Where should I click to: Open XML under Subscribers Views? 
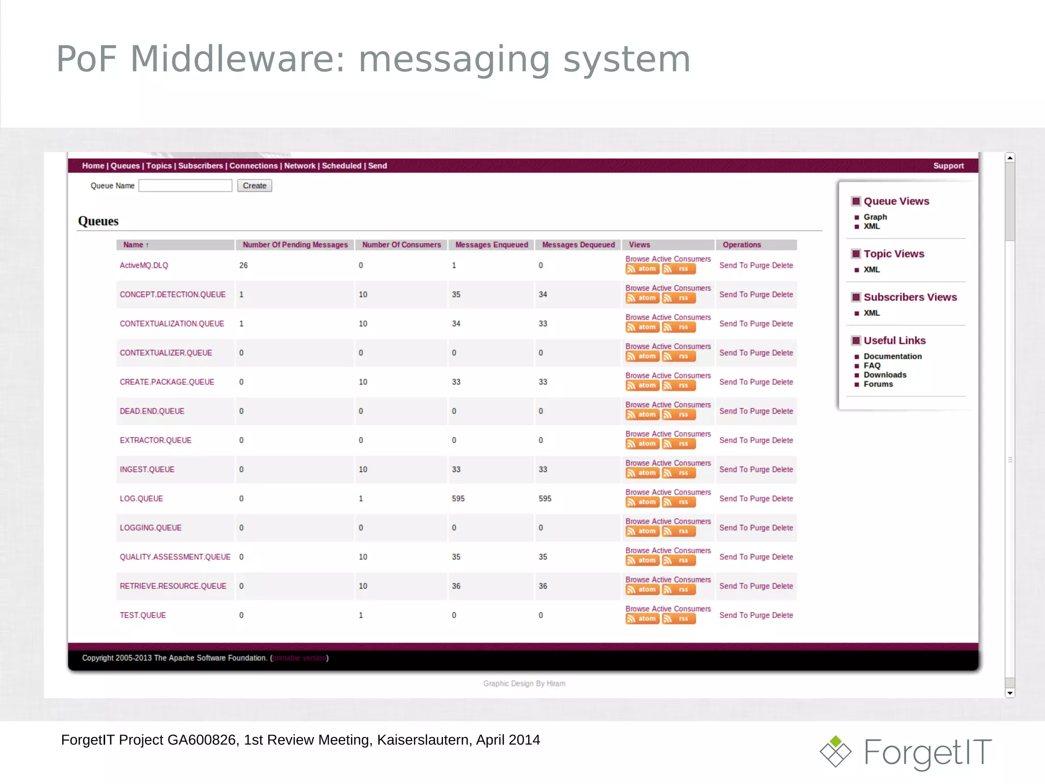pyautogui.click(x=872, y=313)
